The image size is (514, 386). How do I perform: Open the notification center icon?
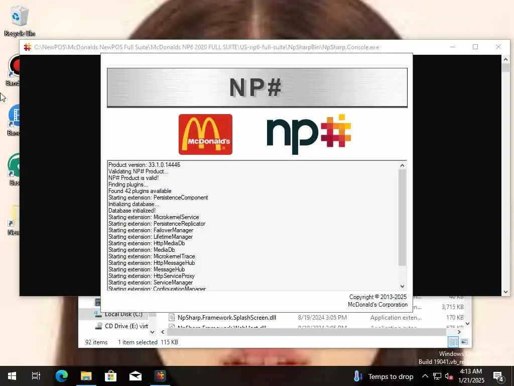point(498,377)
